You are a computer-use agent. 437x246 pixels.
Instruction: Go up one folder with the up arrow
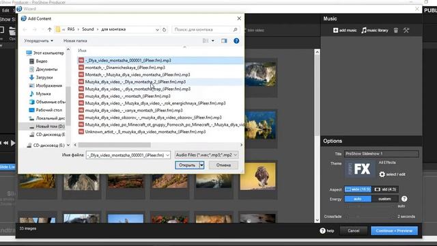point(50,29)
